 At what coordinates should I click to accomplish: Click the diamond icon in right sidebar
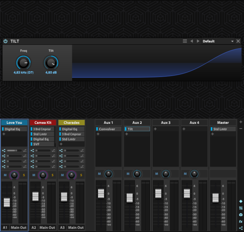(241, 201)
